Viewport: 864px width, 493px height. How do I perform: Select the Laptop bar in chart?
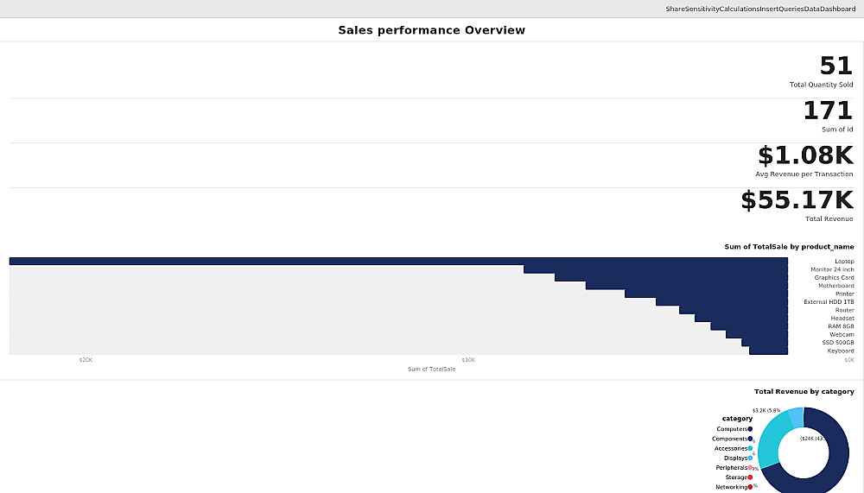click(397, 261)
